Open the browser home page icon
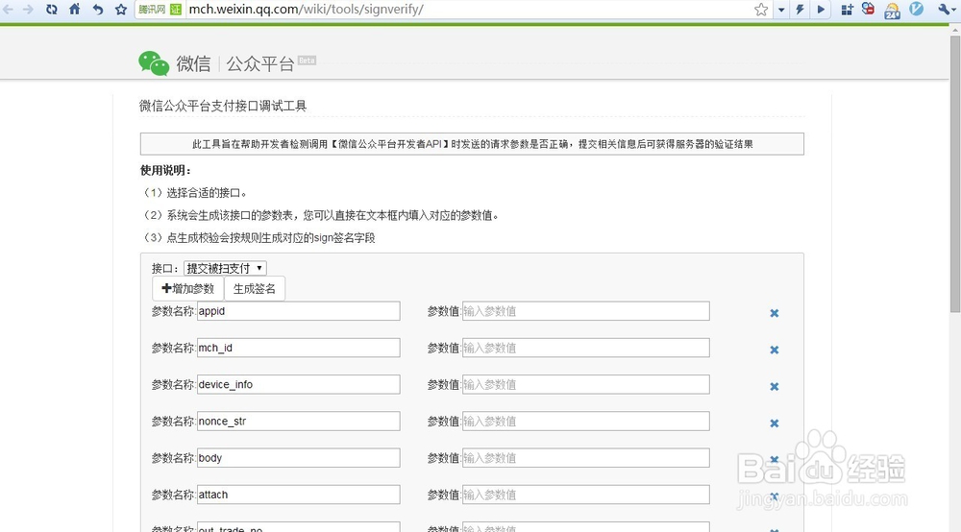Viewport: 961px width, 532px height. pyautogui.click(x=75, y=10)
